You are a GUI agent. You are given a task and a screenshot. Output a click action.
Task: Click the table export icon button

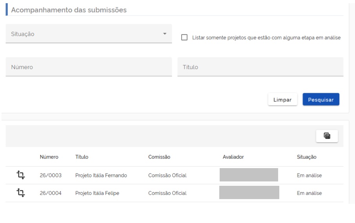click(x=327, y=136)
